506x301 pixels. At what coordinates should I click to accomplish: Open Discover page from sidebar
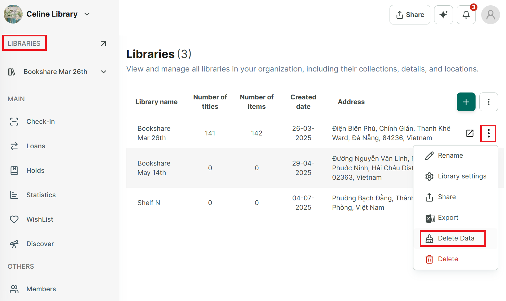40,244
